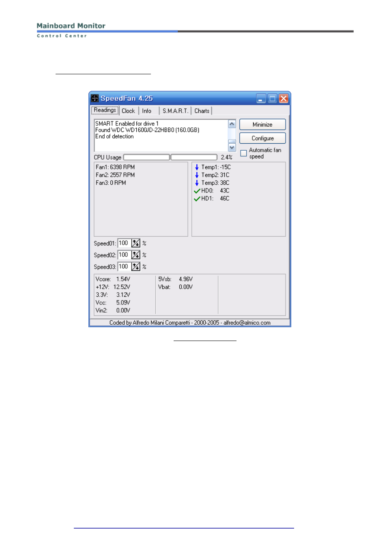
Task: Adjust the Speed03 spinner arrows
Action: click(136, 267)
